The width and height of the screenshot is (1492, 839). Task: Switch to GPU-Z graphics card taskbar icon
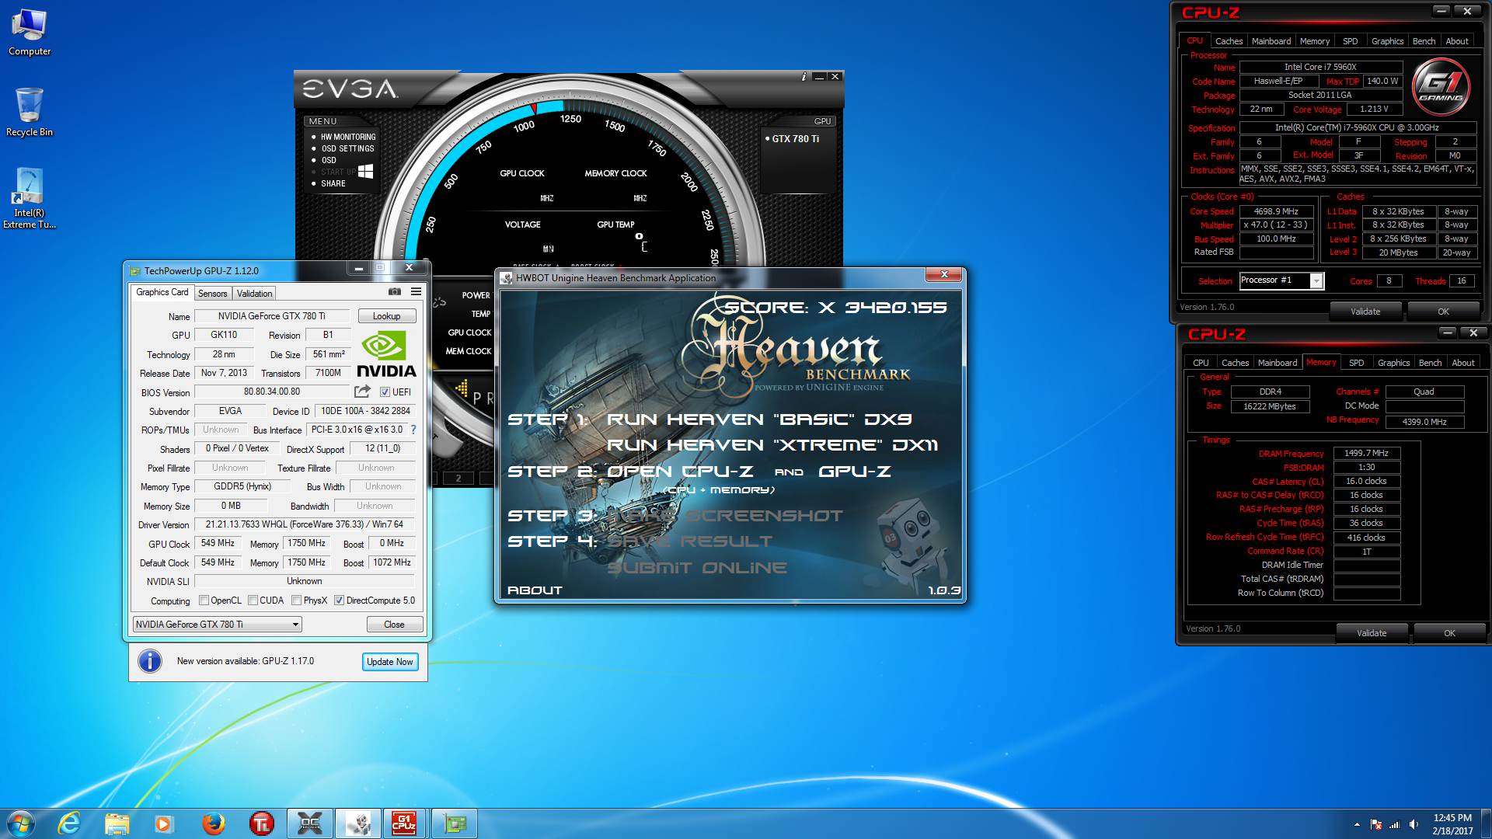click(454, 823)
